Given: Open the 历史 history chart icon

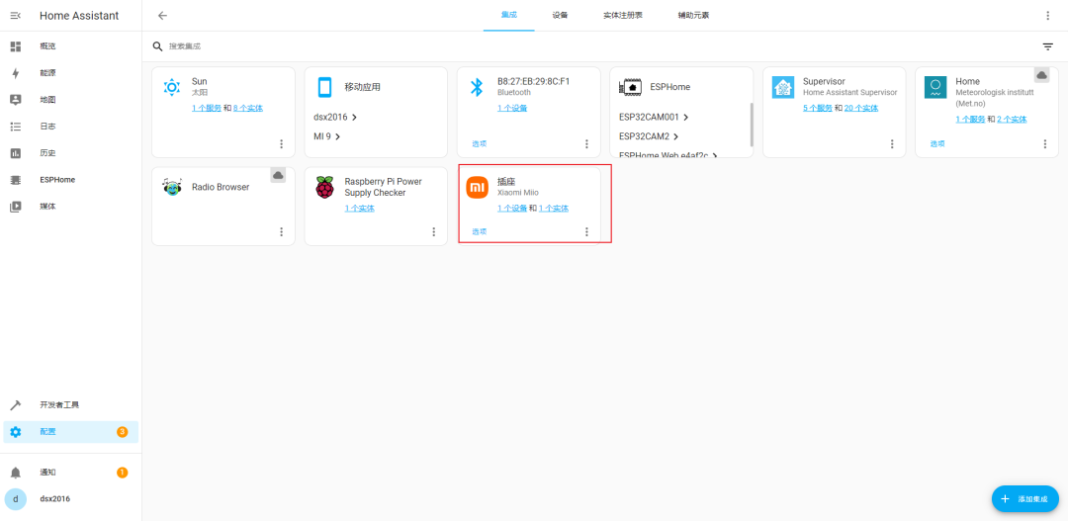Looking at the screenshot, I should pos(16,153).
